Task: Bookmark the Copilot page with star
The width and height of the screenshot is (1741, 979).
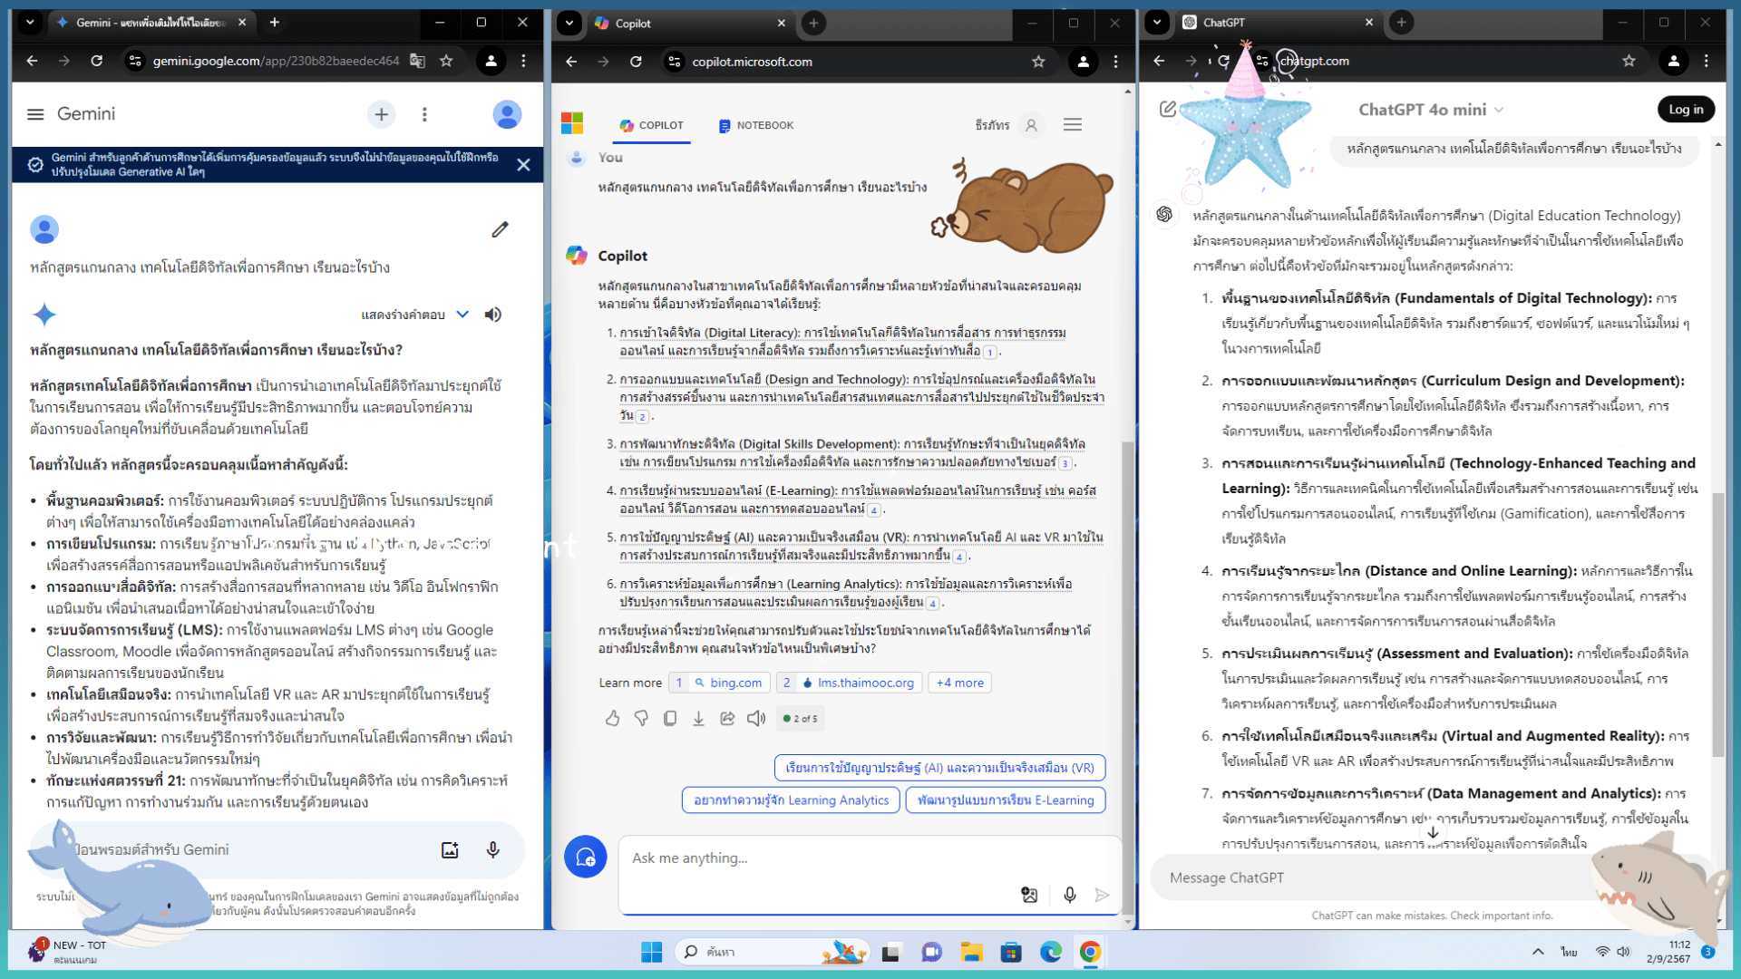Action: (x=1038, y=62)
